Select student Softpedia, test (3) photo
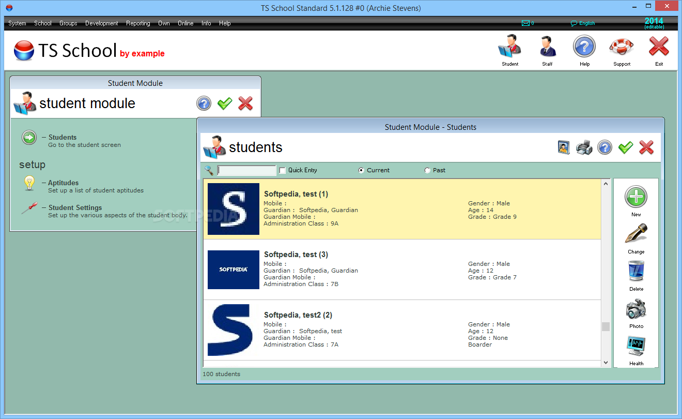682x419 pixels. [x=234, y=270]
